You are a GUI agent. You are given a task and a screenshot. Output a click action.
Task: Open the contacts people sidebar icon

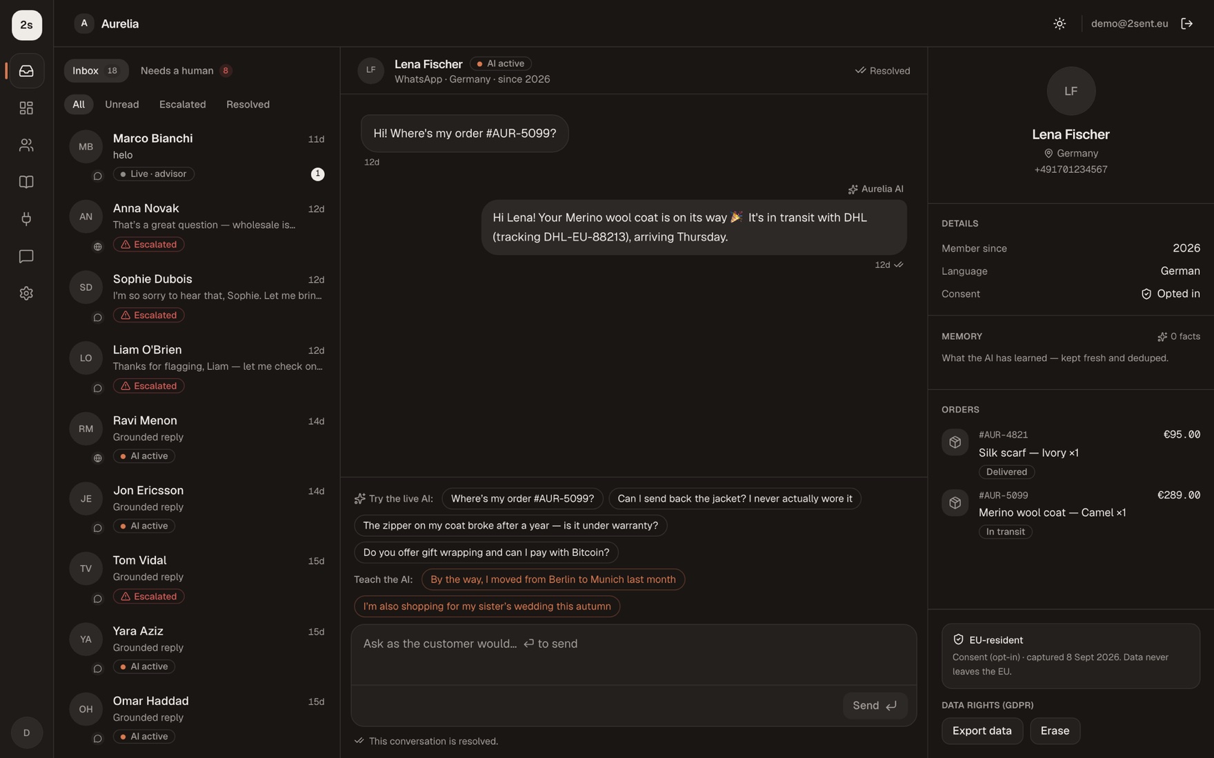coord(26,145)
